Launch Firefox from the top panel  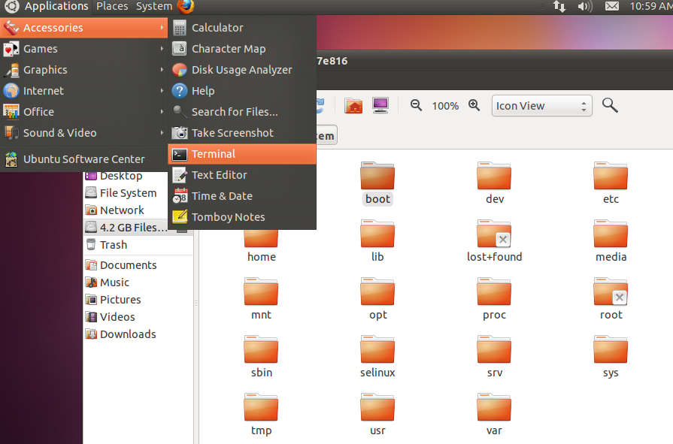[x=186, y=7]
